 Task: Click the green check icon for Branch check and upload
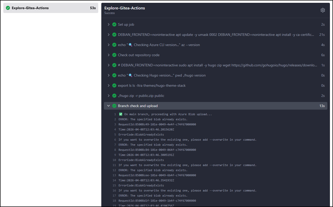pos(114,106)
